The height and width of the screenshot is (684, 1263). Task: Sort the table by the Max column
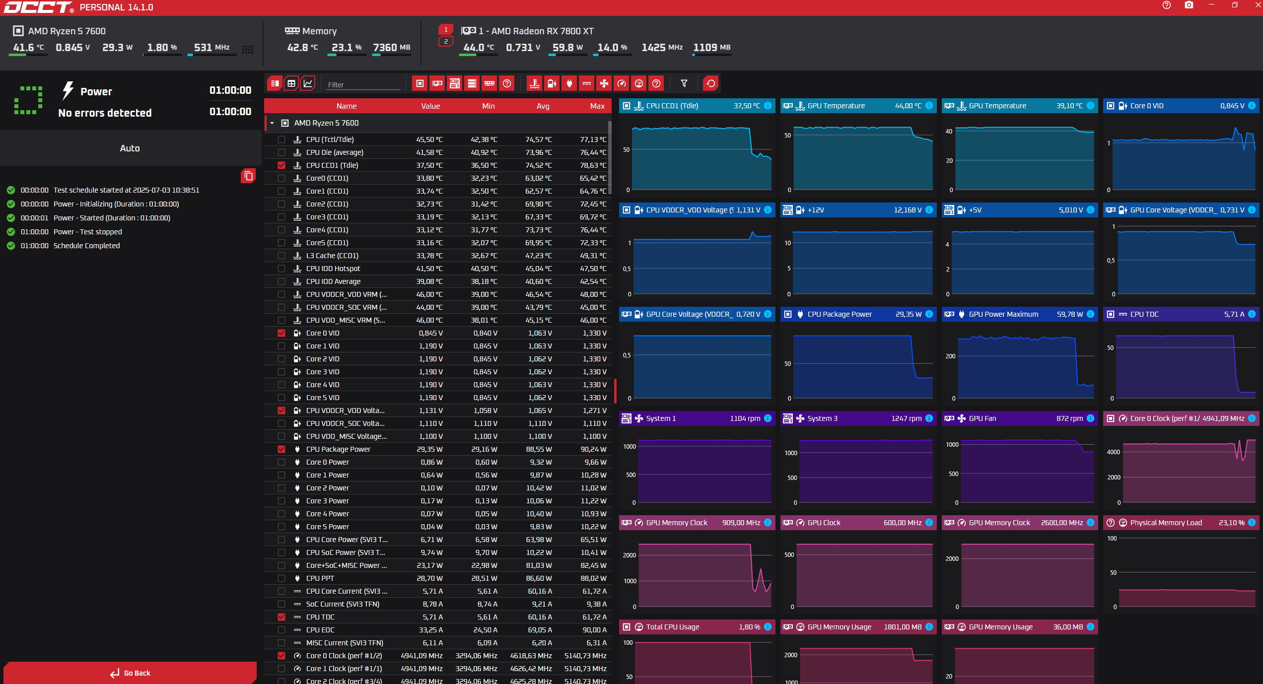pos(597,106)
